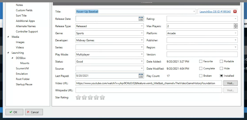The width and height of the screenshot is (247, 120).
Task: Open the Series dropdown
Action: (142, 47)
